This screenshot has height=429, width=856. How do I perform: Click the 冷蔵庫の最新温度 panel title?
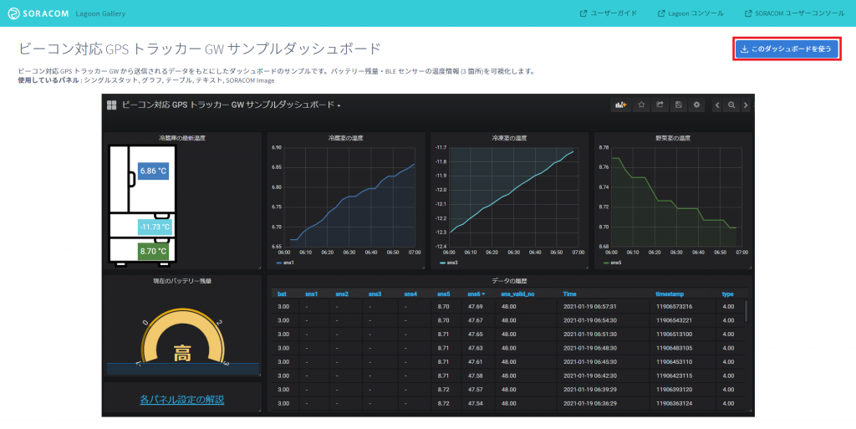click(x=182, y=138)
